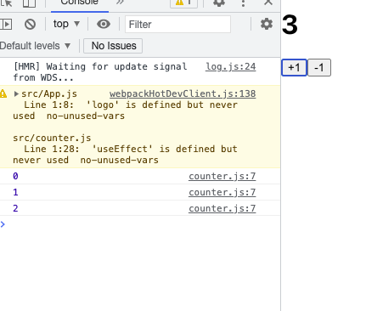Click the inspect element picker icon
This screenshot has height=311, width=366.
pos(7,3)
